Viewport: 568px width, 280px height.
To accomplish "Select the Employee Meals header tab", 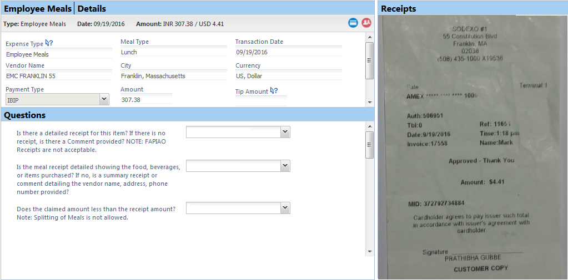I will [x=38, y=8].
